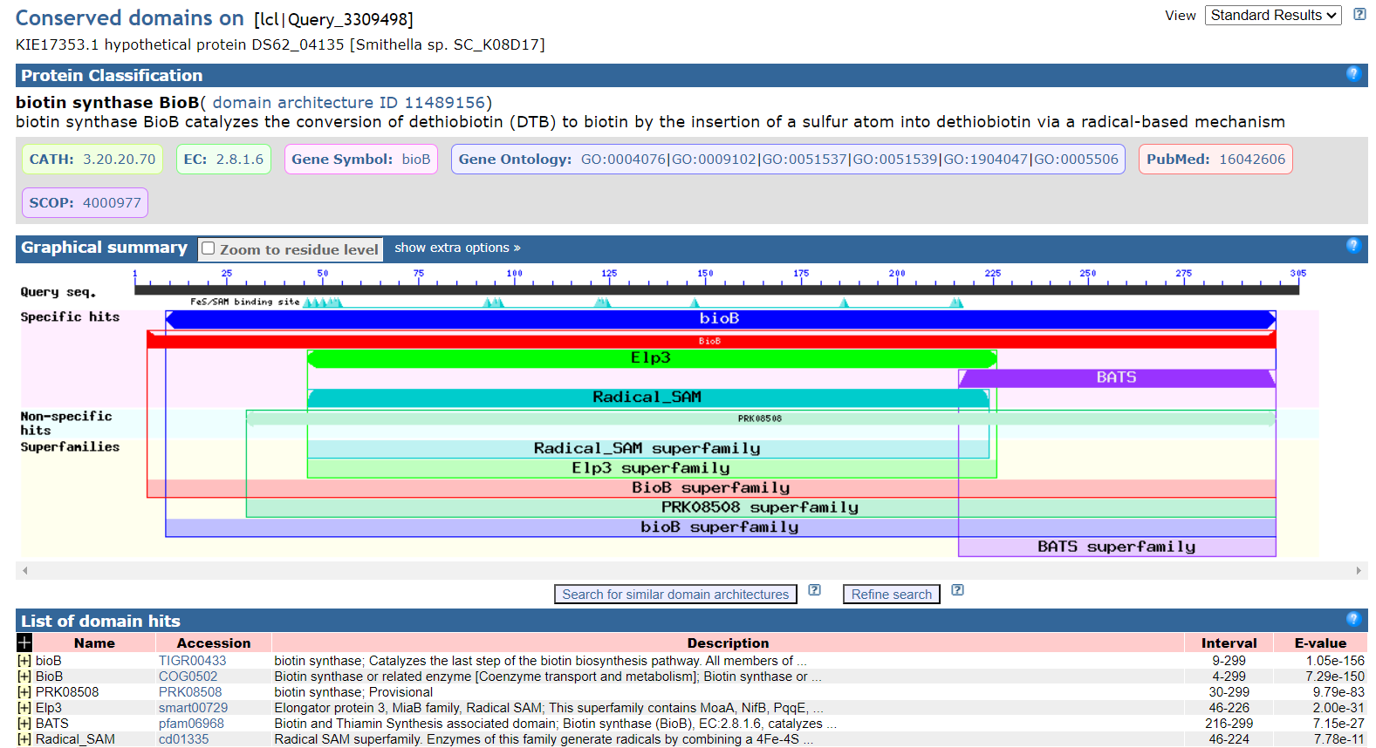
Task: Click the E-value 1.05e-156 cell
Action: [1335, 661]
